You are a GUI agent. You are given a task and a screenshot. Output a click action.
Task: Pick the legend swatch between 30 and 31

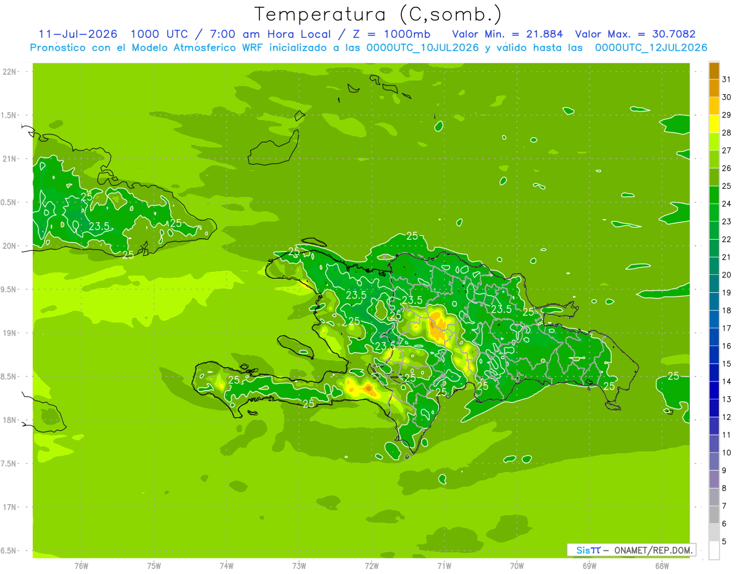(x=714, y=89)
